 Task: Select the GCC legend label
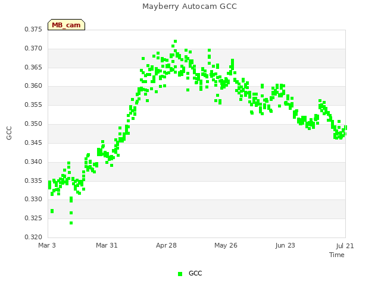195,273
